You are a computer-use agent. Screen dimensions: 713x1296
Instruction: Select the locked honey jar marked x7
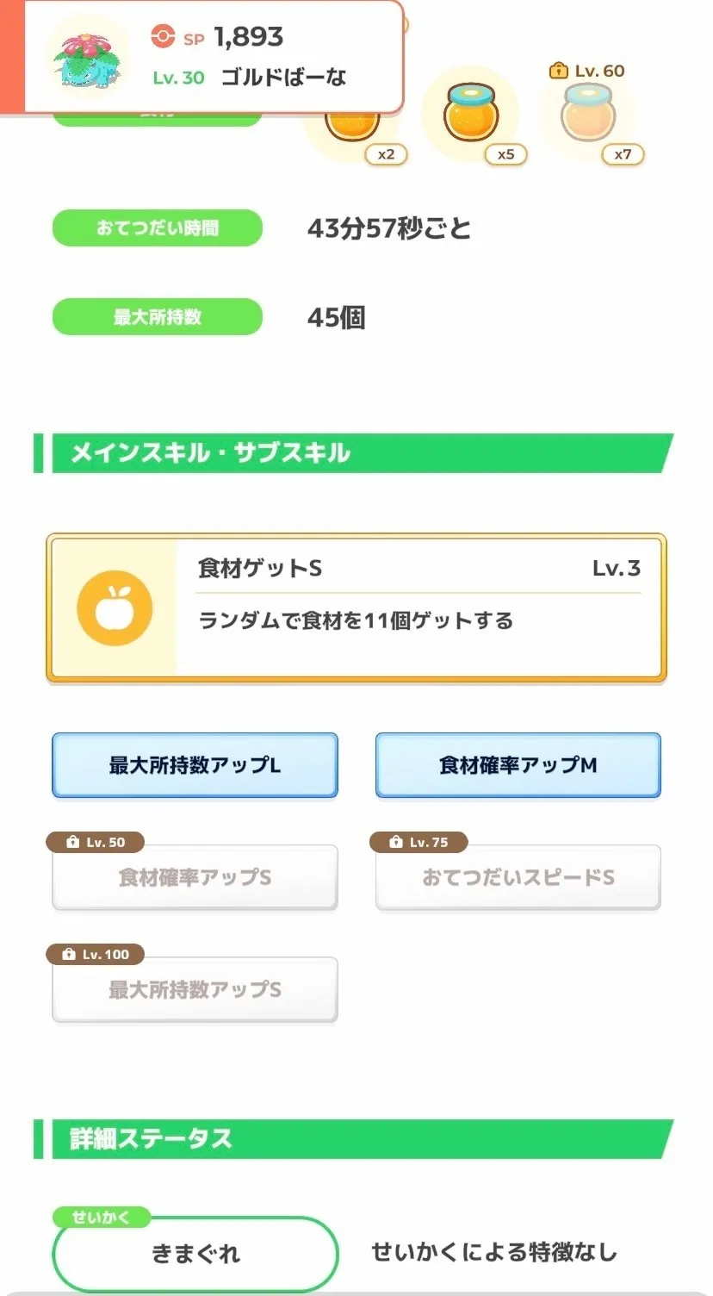point(588,114)
